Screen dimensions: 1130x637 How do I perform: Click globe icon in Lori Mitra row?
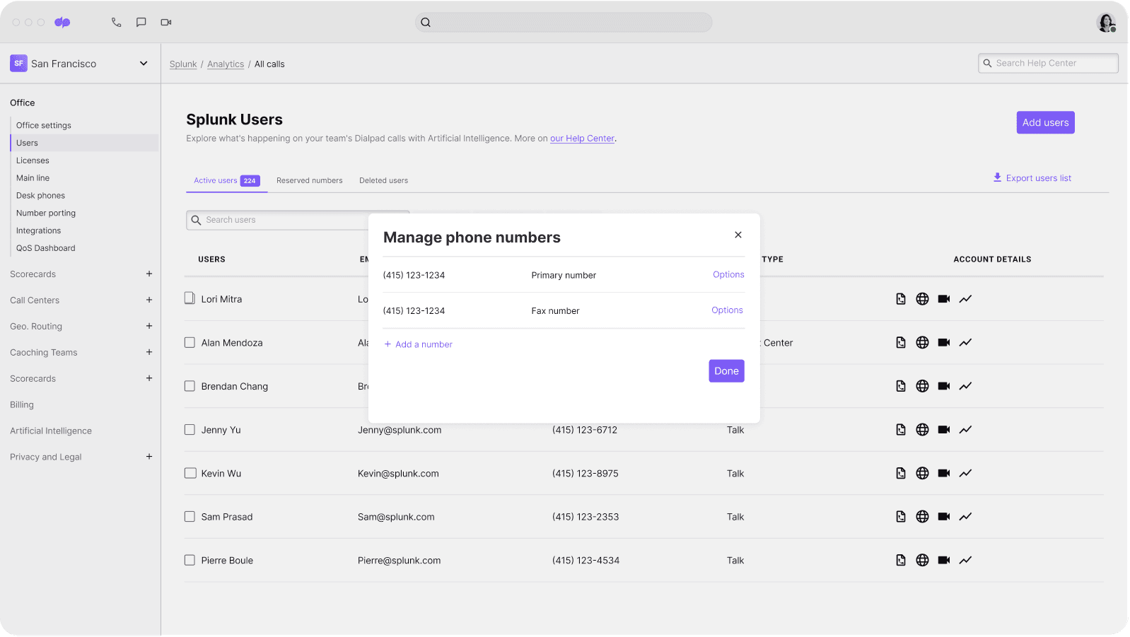coord(922,299)
